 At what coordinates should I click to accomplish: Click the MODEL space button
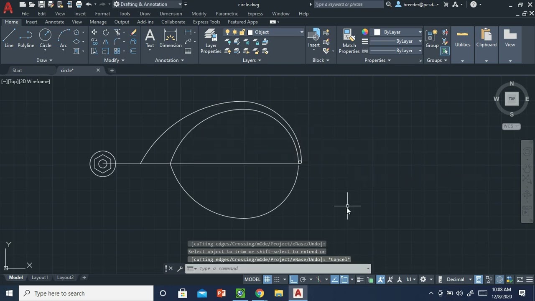(252, 279)
